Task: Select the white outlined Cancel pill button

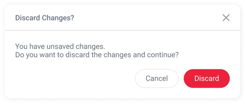Action: (x=157, y=78)
